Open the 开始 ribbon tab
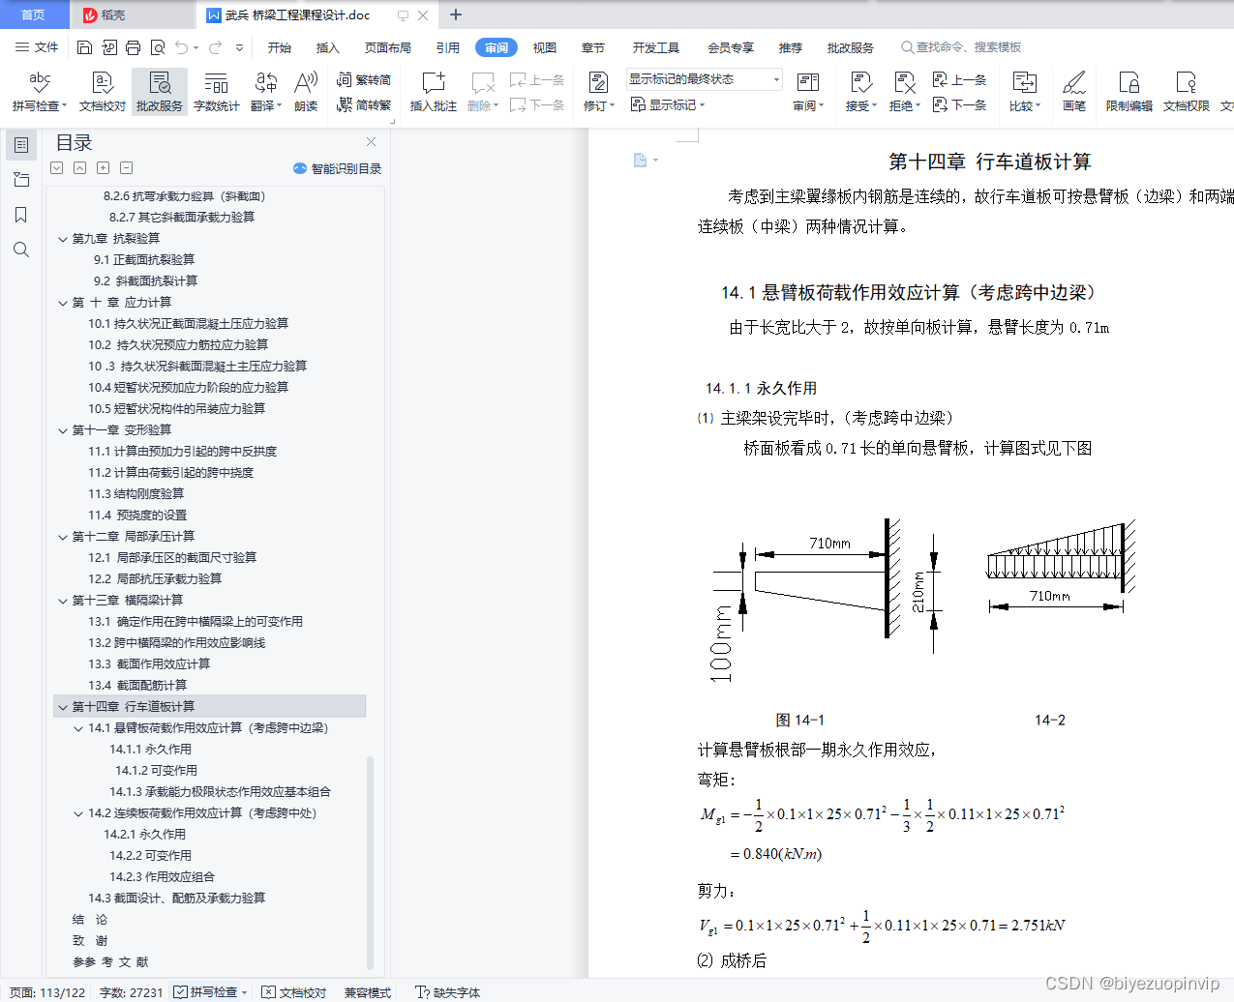 (280, 47)
